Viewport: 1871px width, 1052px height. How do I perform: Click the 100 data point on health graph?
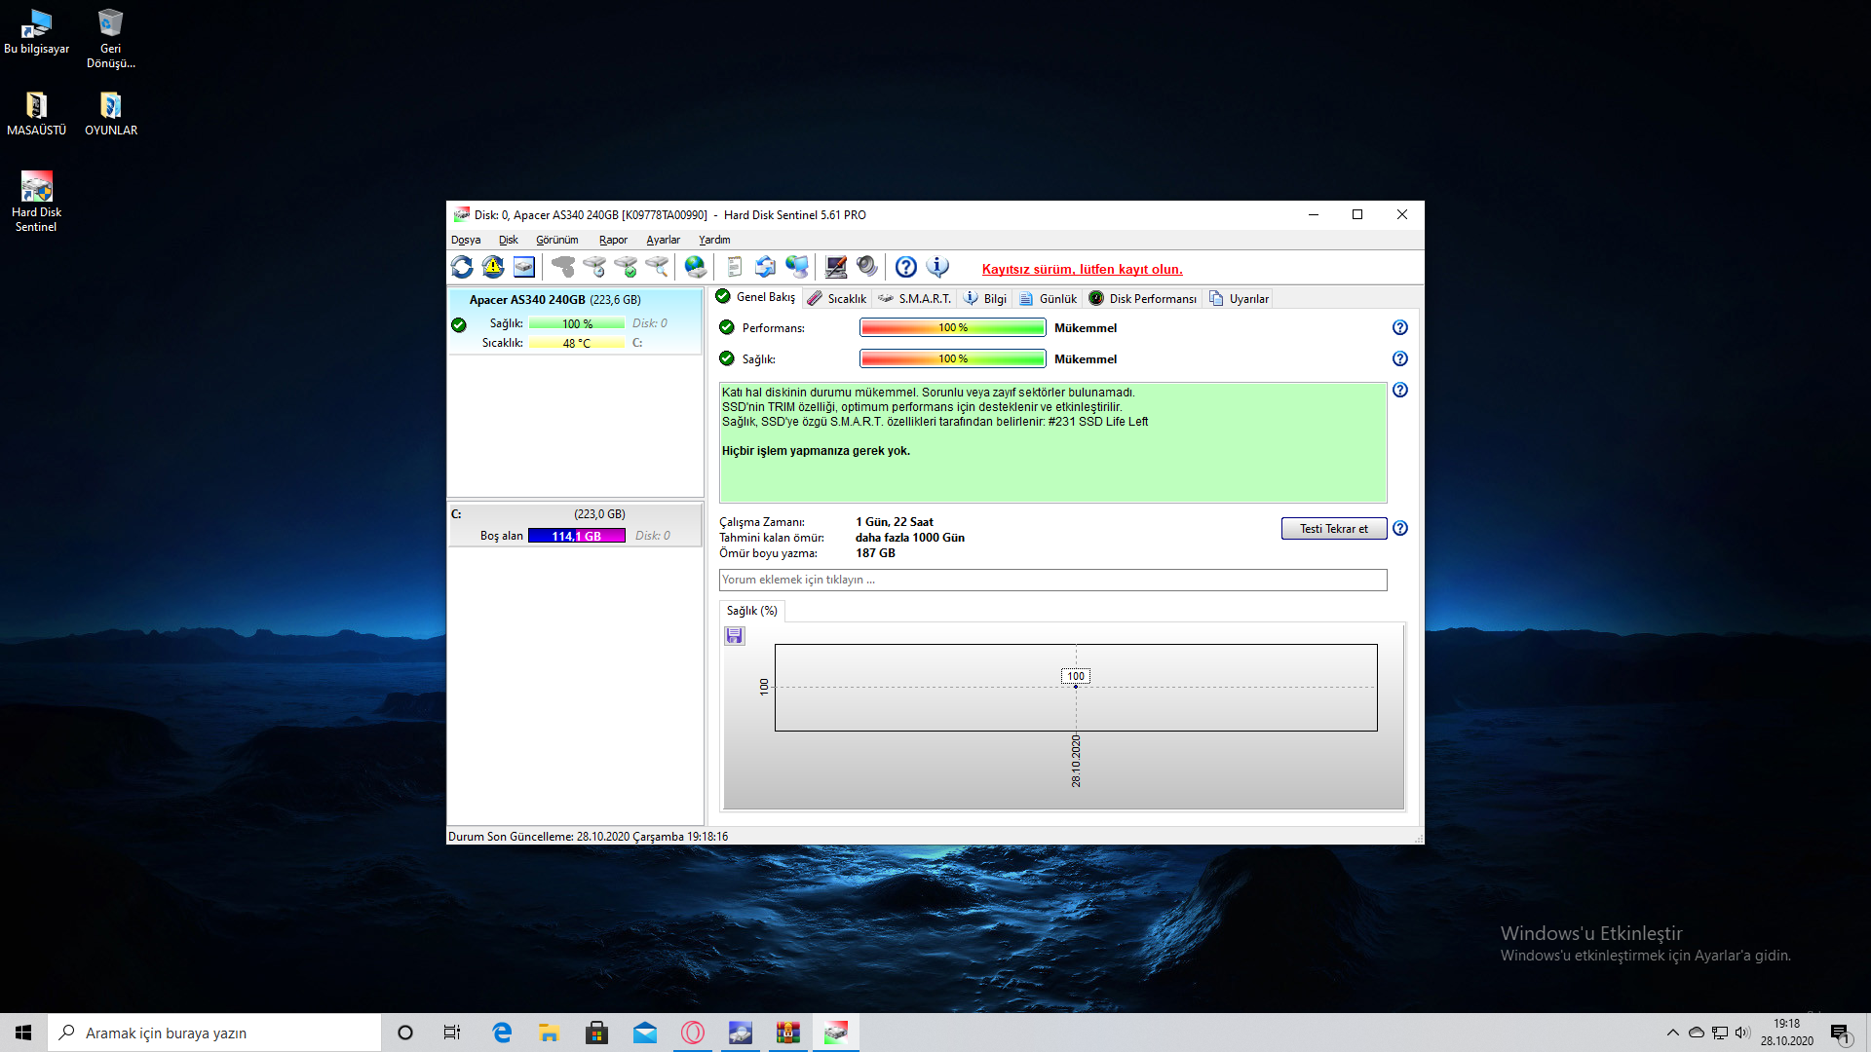coord(1076,686)
